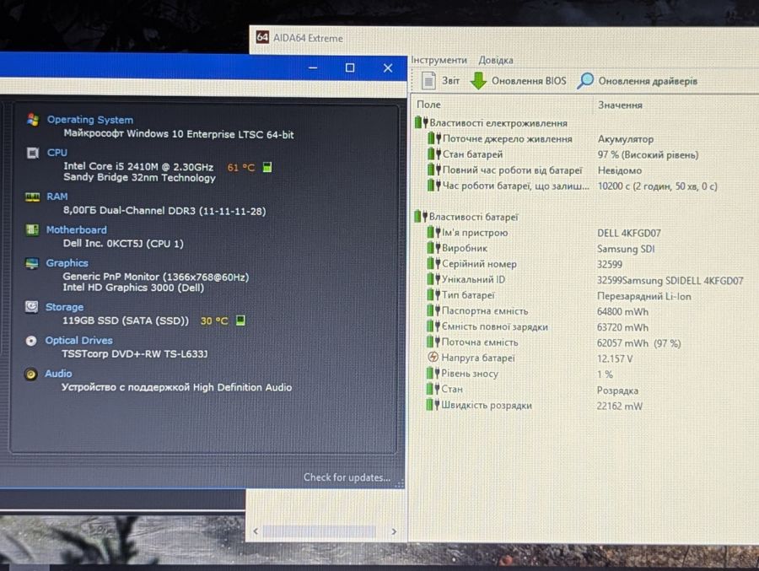Select the Унікальний ID row
This screenshot has height=571, width=759.
(x=586, y=279)
